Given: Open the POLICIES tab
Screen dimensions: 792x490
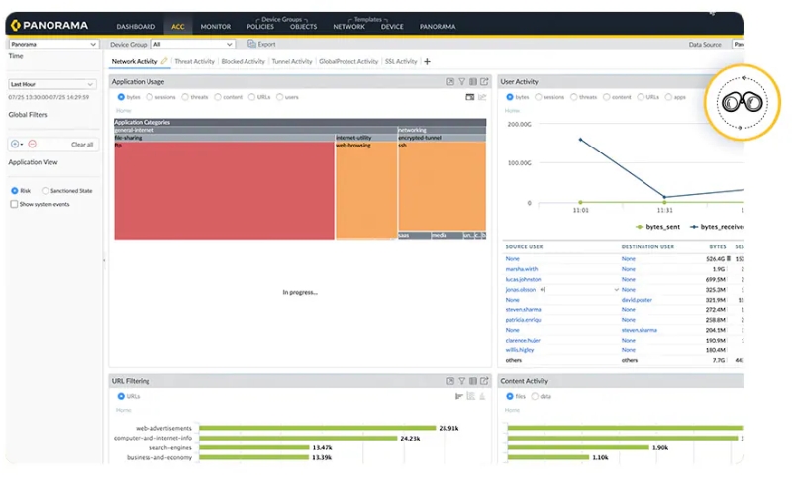Looking at the screenshot, I should (260, 27).
